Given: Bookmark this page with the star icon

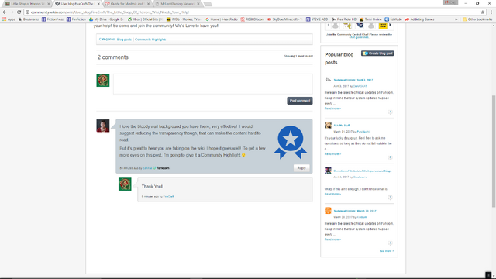Looking at the screenshot, I should (483, 12).
